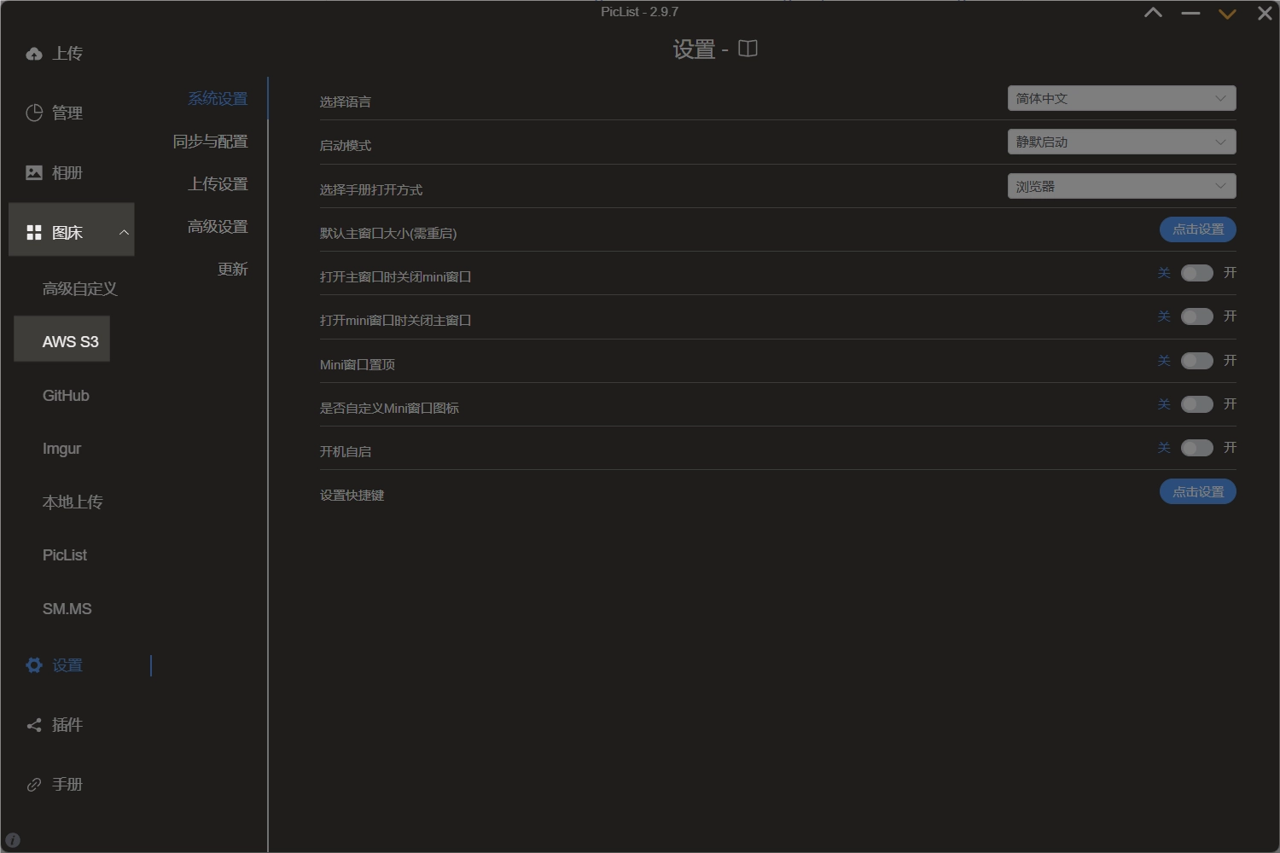The image size is (1280, 853).
Task: Click the cloud upload icon
Action: (x=34, y=54)
